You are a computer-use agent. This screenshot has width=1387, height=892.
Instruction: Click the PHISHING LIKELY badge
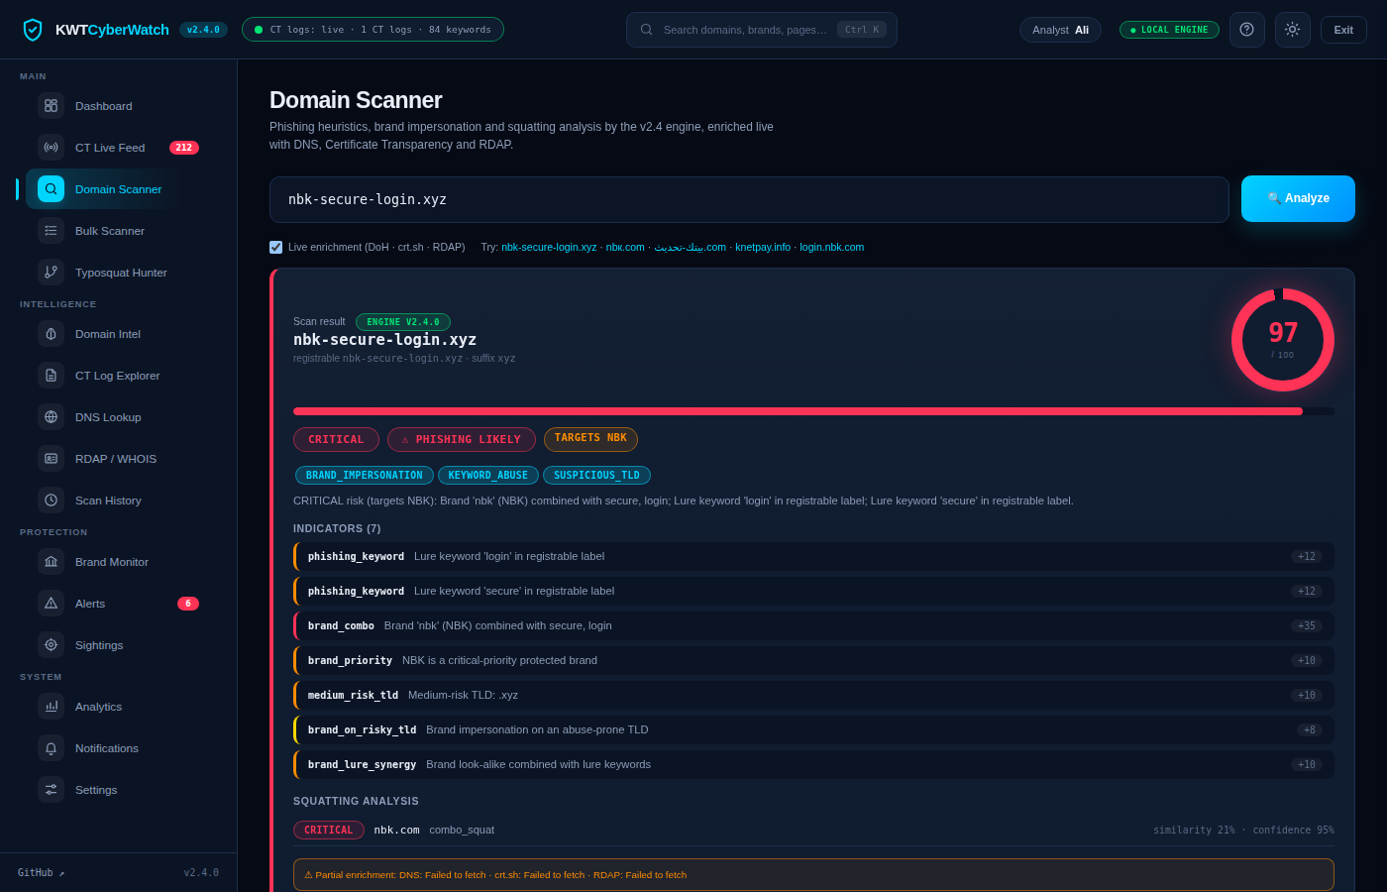462,439
